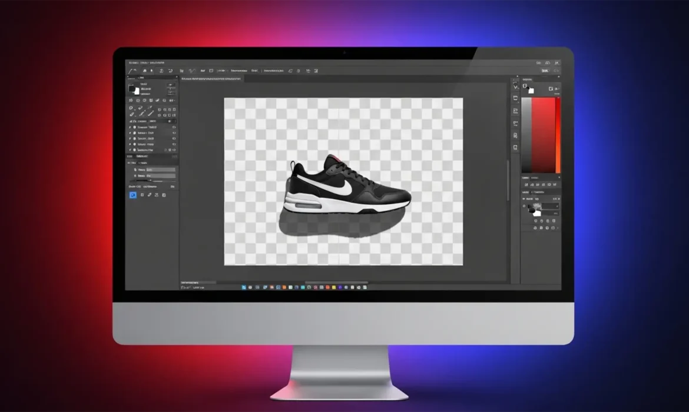Image resolution: width=689 pixels, height=412 pixels.
Task: Select the blue highlighted tool icon in left panel
Action: pos(132,195)
